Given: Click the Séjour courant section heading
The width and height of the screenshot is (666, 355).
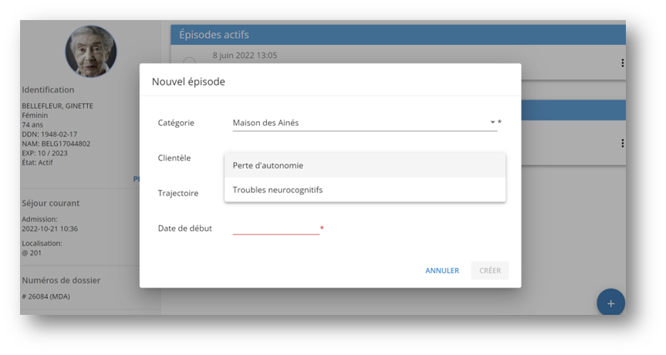Looking at the screenshot, I should click(50, 203).
